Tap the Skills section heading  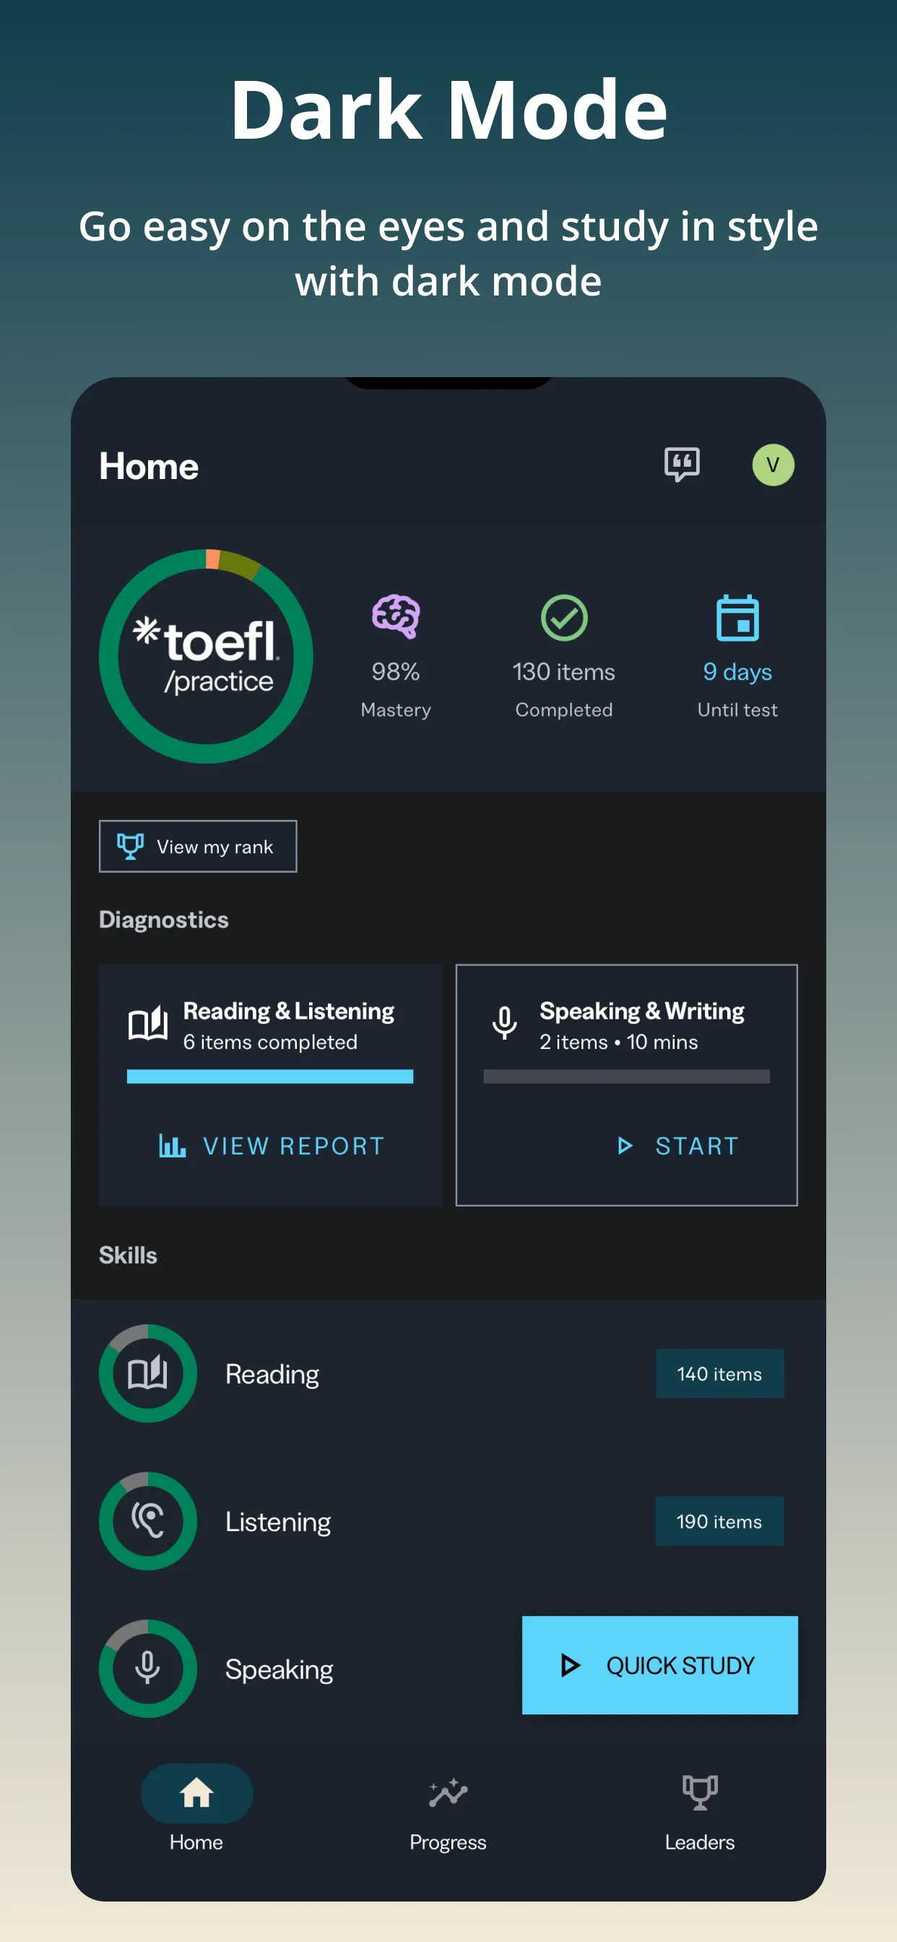[128, 1255]
